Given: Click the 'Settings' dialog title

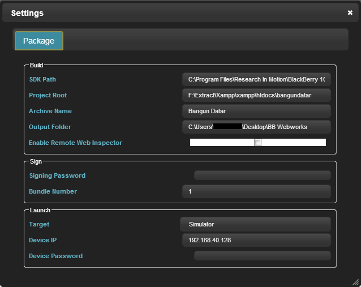Looking at the screenshot, I should coord(27,13).
